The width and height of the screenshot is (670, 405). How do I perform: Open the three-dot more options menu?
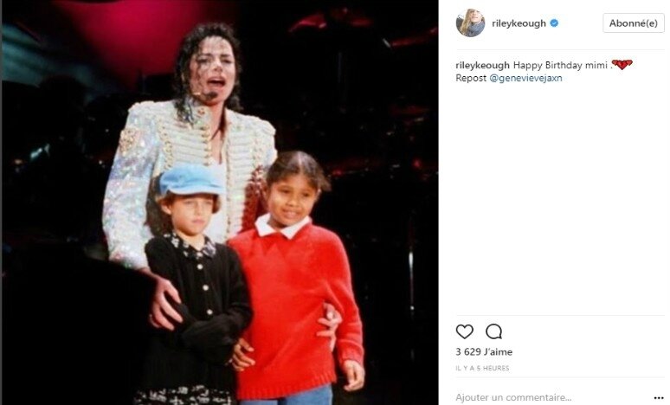pos(659,398)
